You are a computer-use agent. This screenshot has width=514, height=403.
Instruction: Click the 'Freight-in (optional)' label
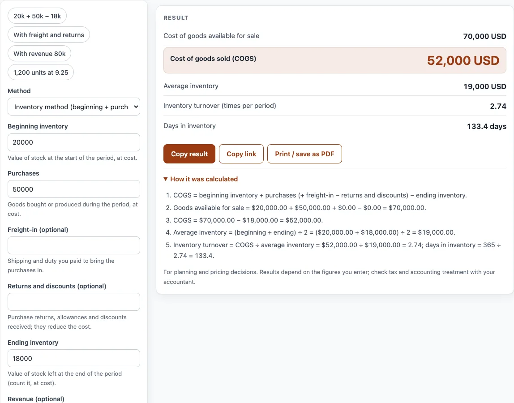coord(38,230)
